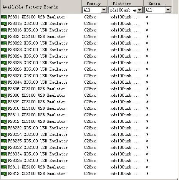
Task: Click the board icon beside F28015 XDS100 USB Emulator
Action: pyautogui.click(x=4, y=24)
